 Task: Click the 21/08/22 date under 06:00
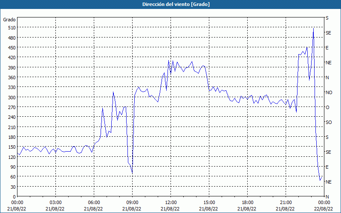93,209
